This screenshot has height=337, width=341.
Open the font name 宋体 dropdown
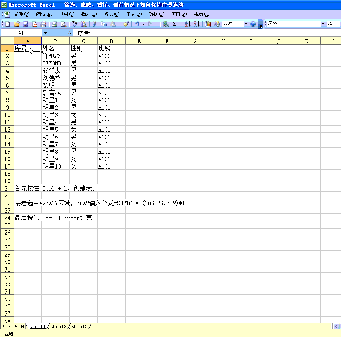[323, 24]
